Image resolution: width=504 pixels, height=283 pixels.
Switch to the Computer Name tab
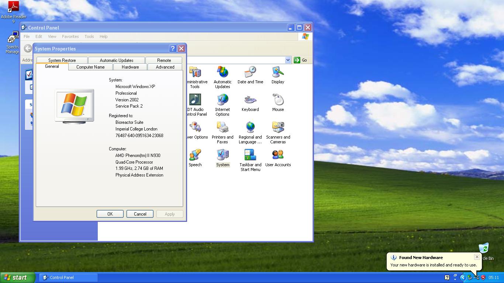90,67
